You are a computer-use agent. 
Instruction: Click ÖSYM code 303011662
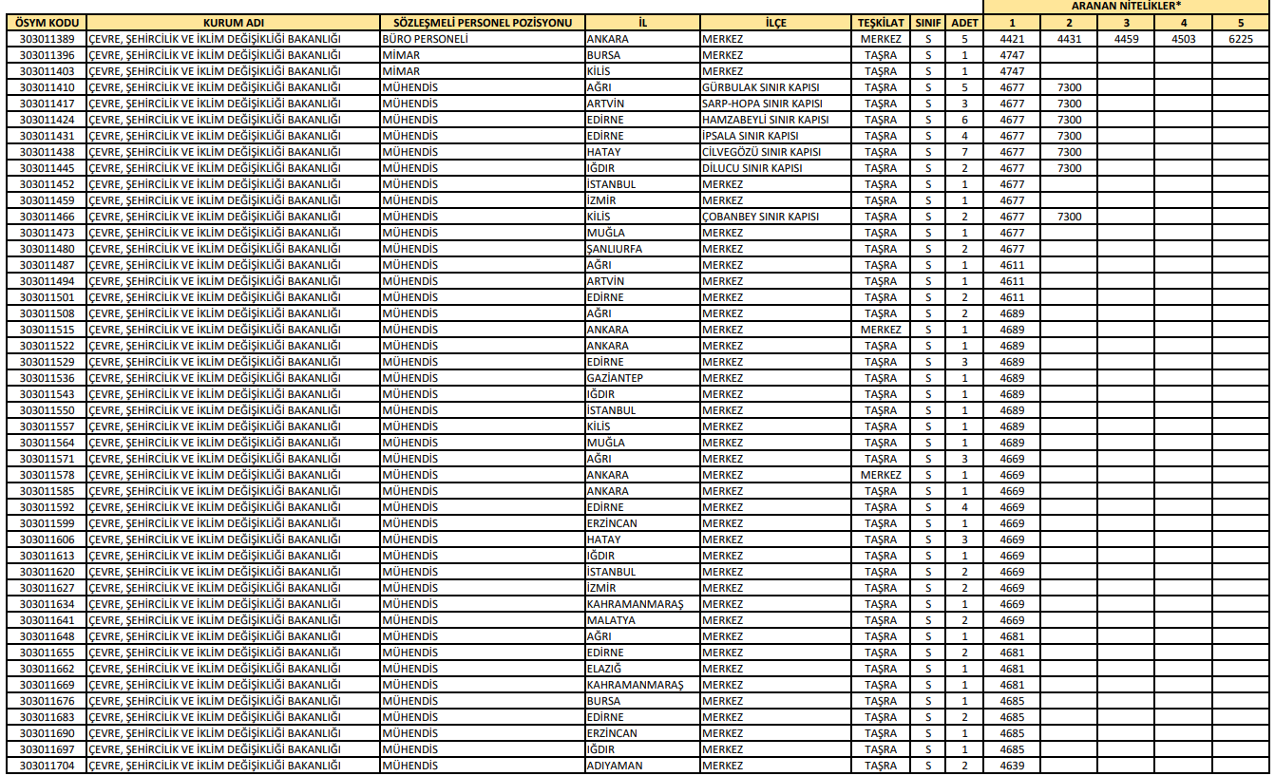[x=47, y=669]
